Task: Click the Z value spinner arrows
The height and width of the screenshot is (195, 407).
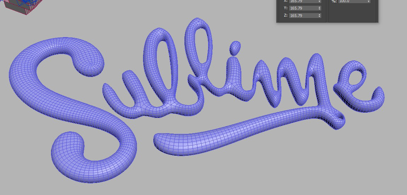Action: [x=320, y=16]
